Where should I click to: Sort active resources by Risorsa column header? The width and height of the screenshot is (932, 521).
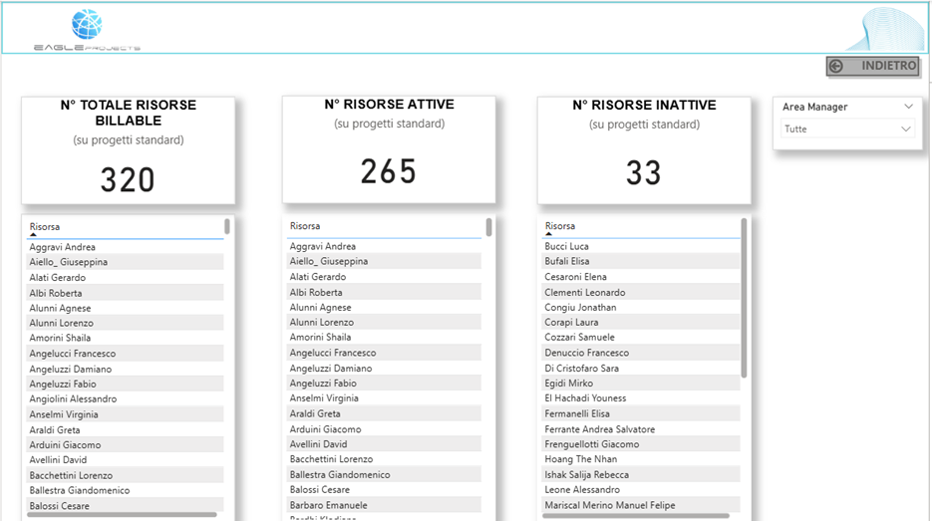(x=305, y=226)
